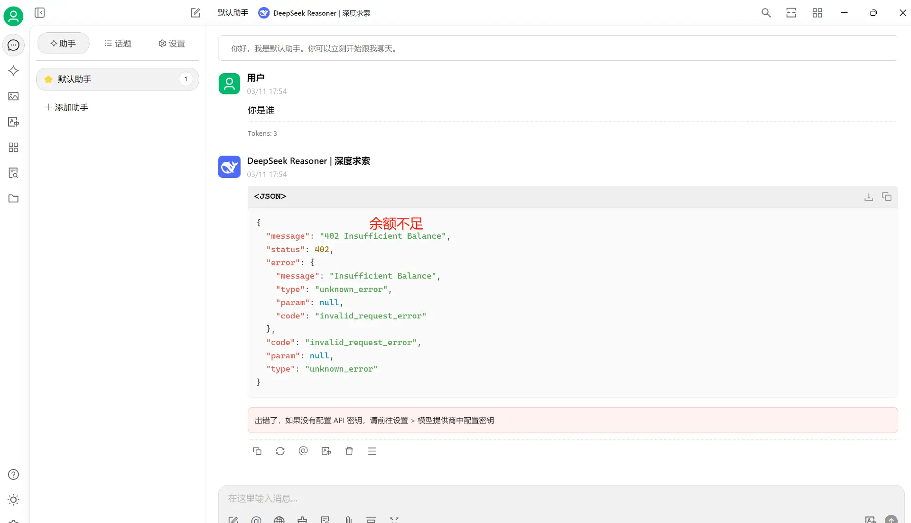Click the green user message avatar
Image resolution: width=911 pixels, height=523 pixels.
point(229,84)
